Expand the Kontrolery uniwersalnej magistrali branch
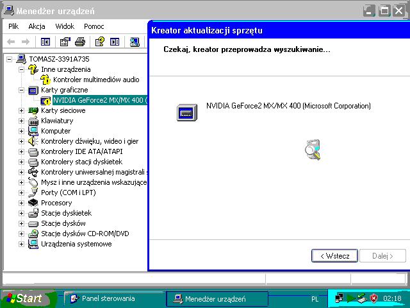This screenshot has height=308, width=410. pos(21,172)
